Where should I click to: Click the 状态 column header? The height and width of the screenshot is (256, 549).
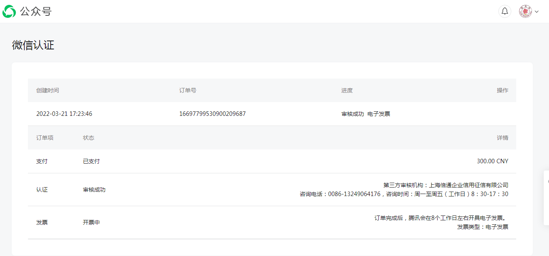(x=88, y=138)
